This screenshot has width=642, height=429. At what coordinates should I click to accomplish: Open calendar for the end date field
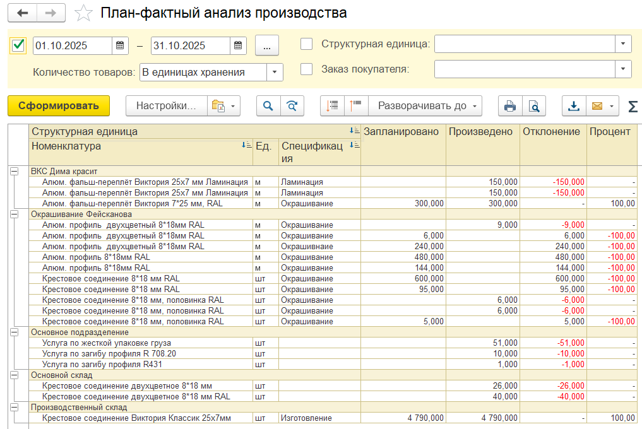point(238,45)
